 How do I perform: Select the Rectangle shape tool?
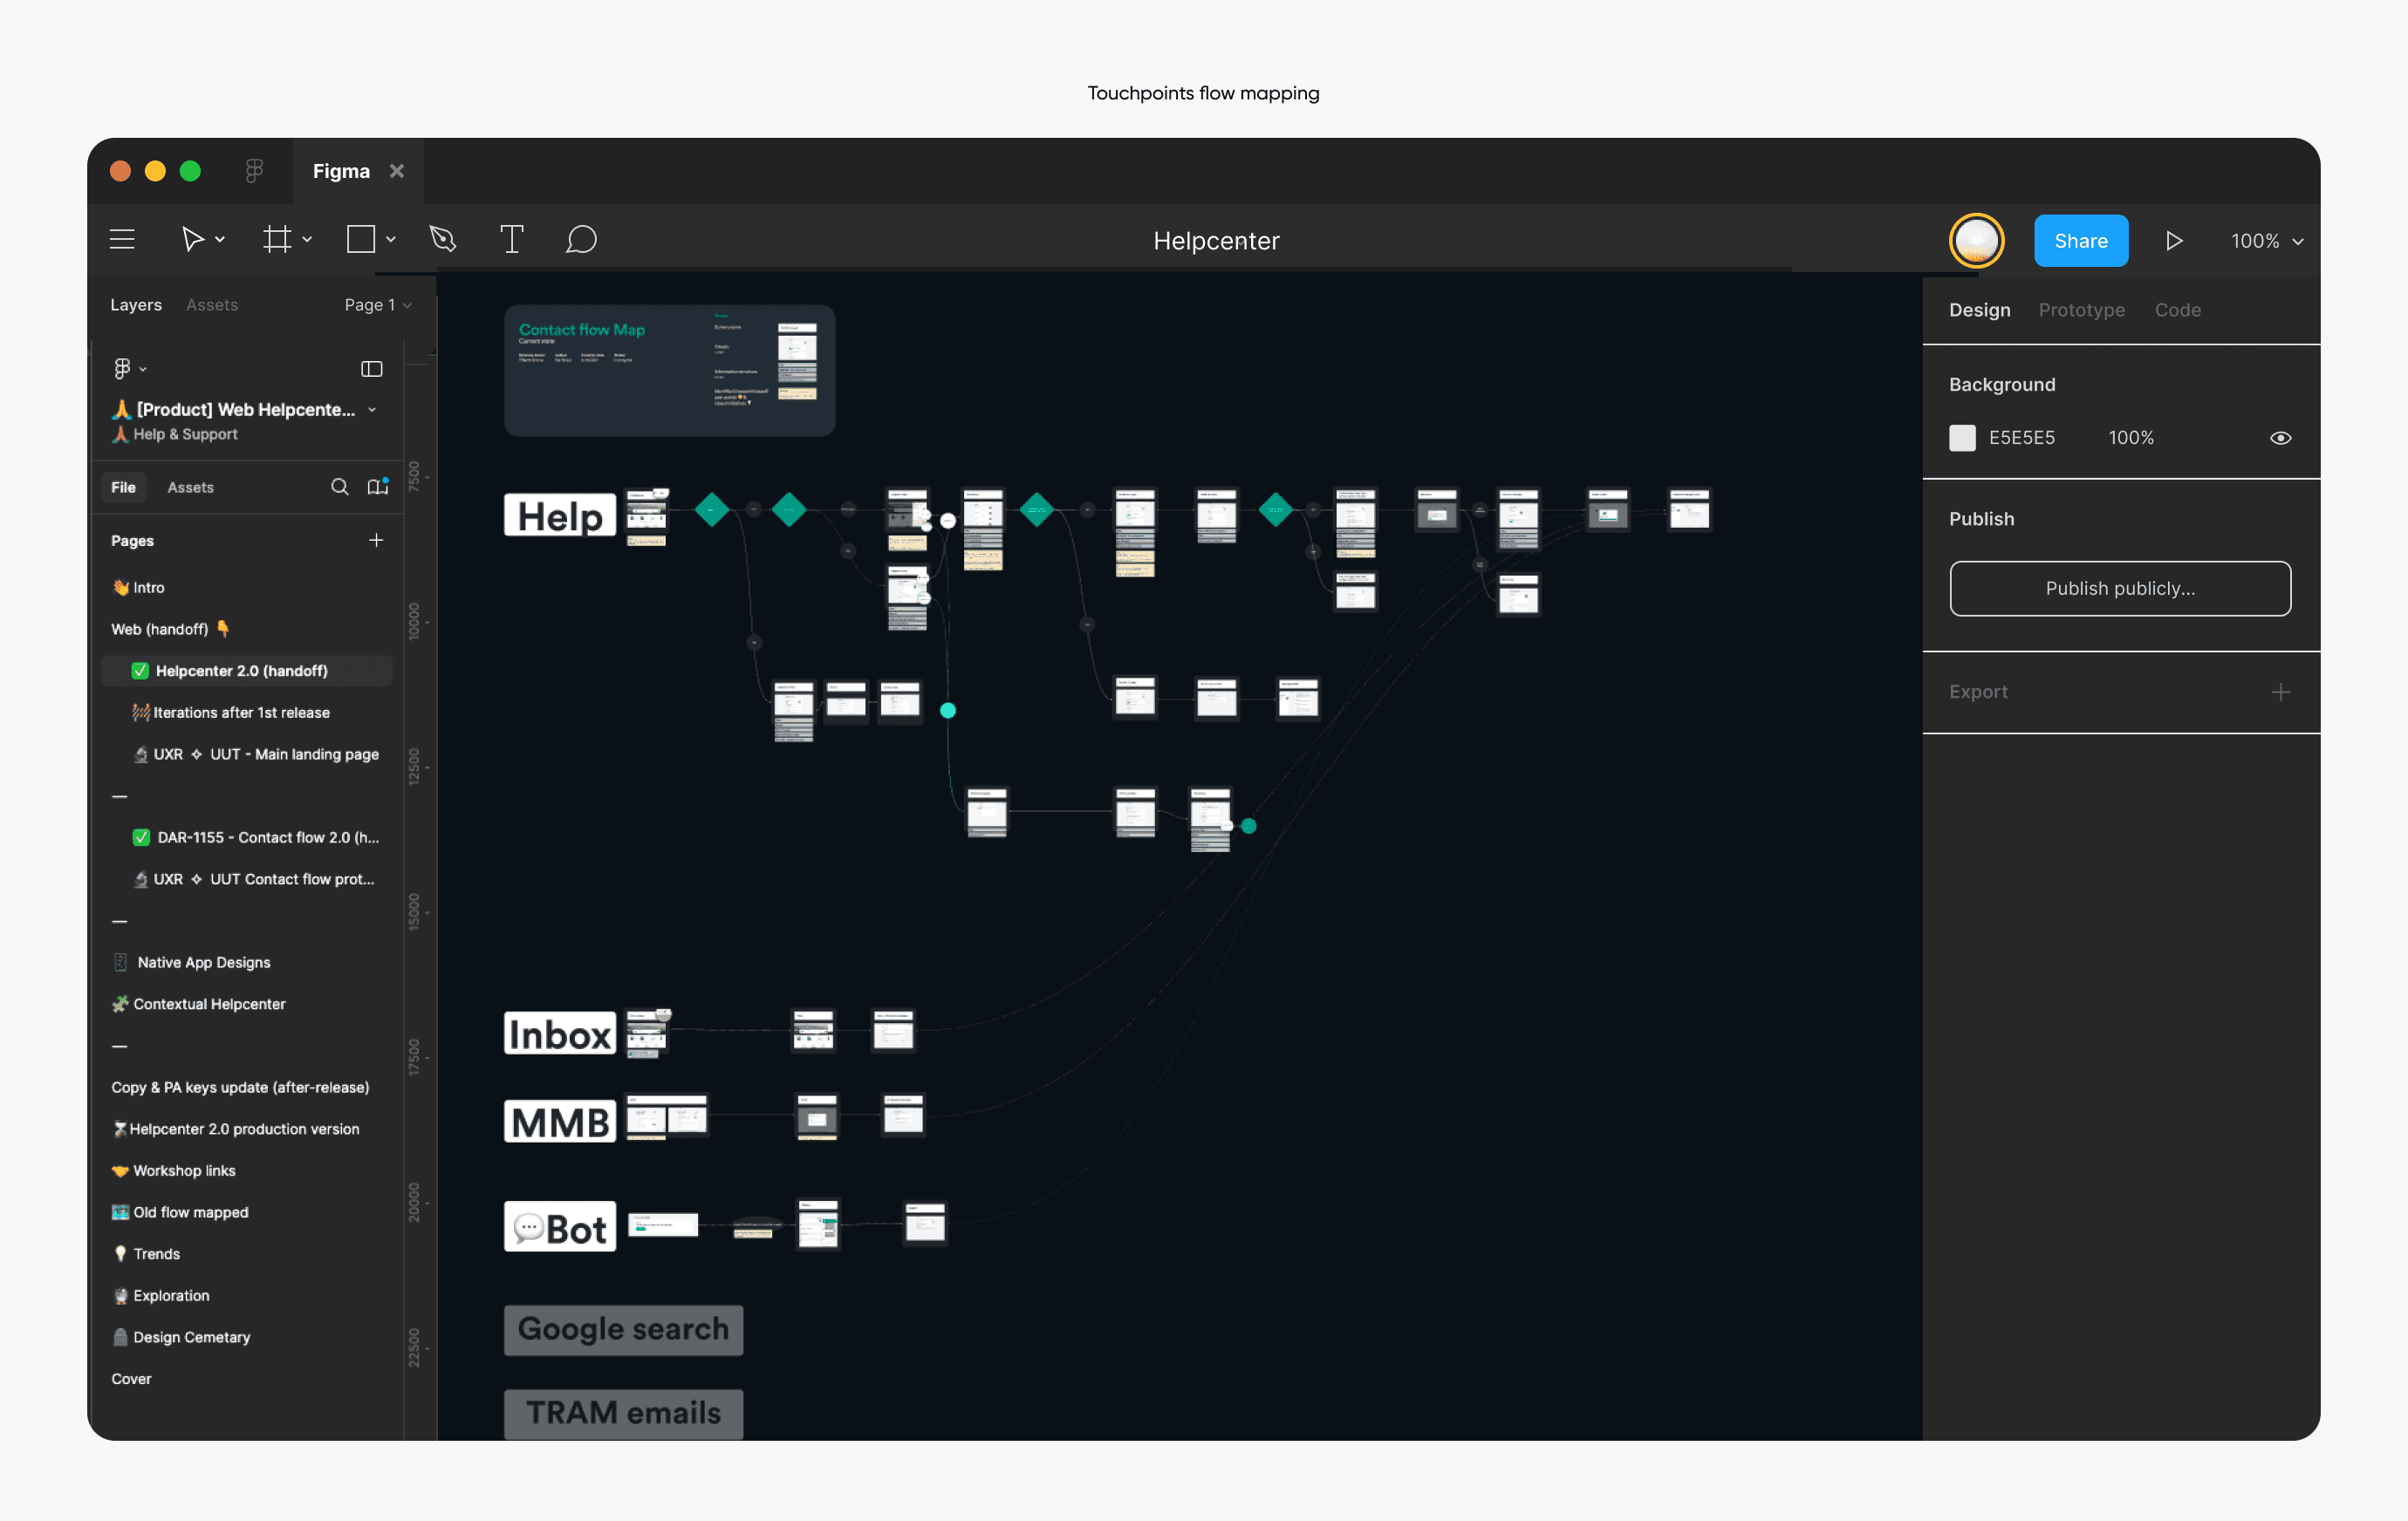pos(361,240)
